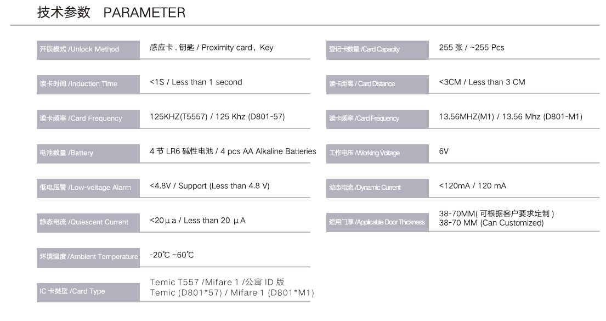This screenshot has width=606, height=321.
Task: Select the -20℃ ~60℃ temperature value
Action: tap(172, 255)
